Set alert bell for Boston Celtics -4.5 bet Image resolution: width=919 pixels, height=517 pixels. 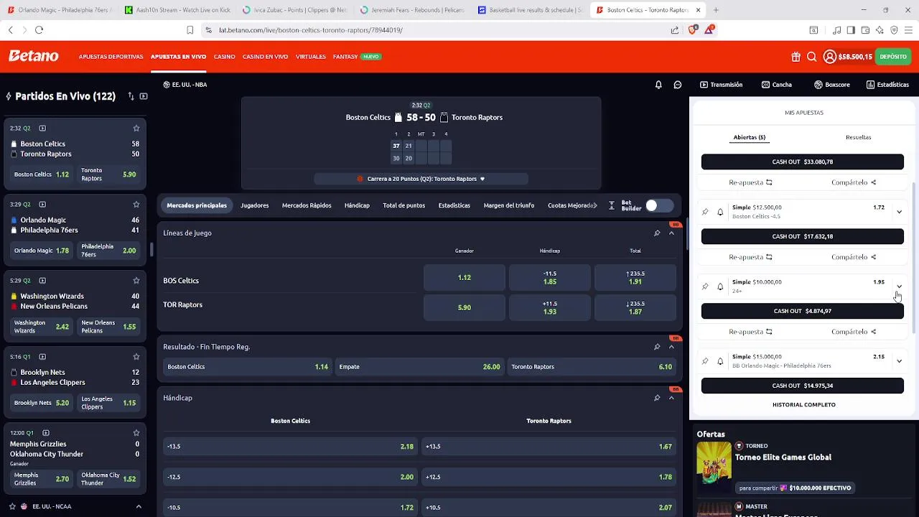tap(720, 212)
